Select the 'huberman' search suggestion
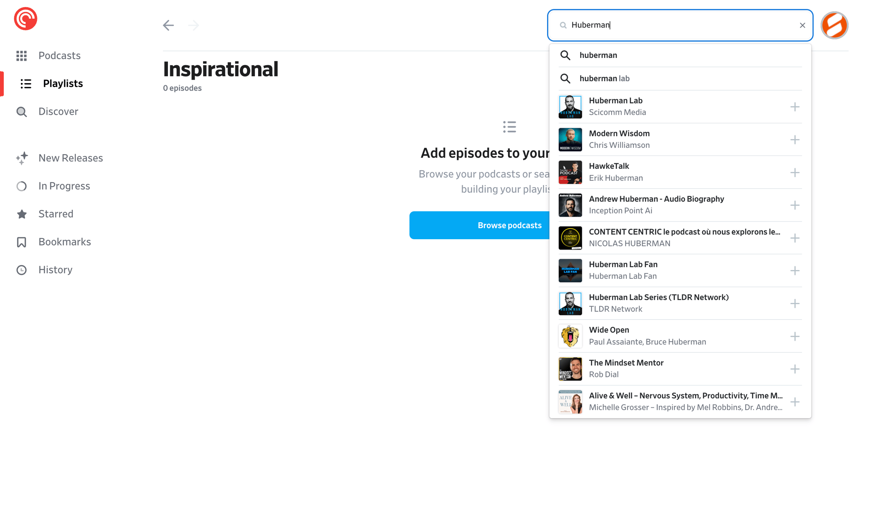The image size is (880, 518). tap(680, 55)
